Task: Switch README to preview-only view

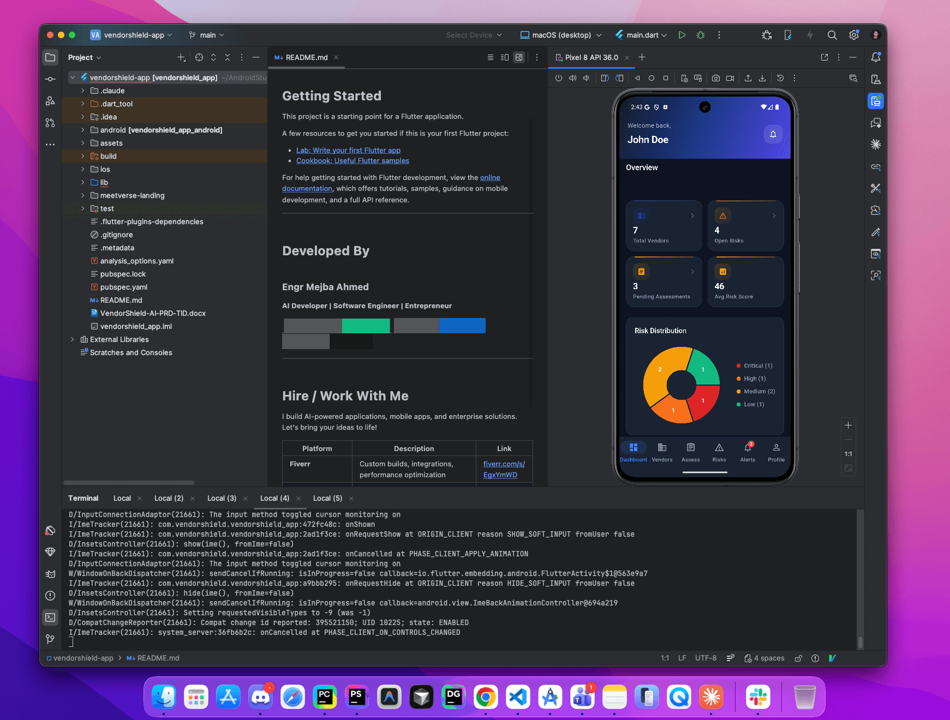Action: tap(519, 57)
